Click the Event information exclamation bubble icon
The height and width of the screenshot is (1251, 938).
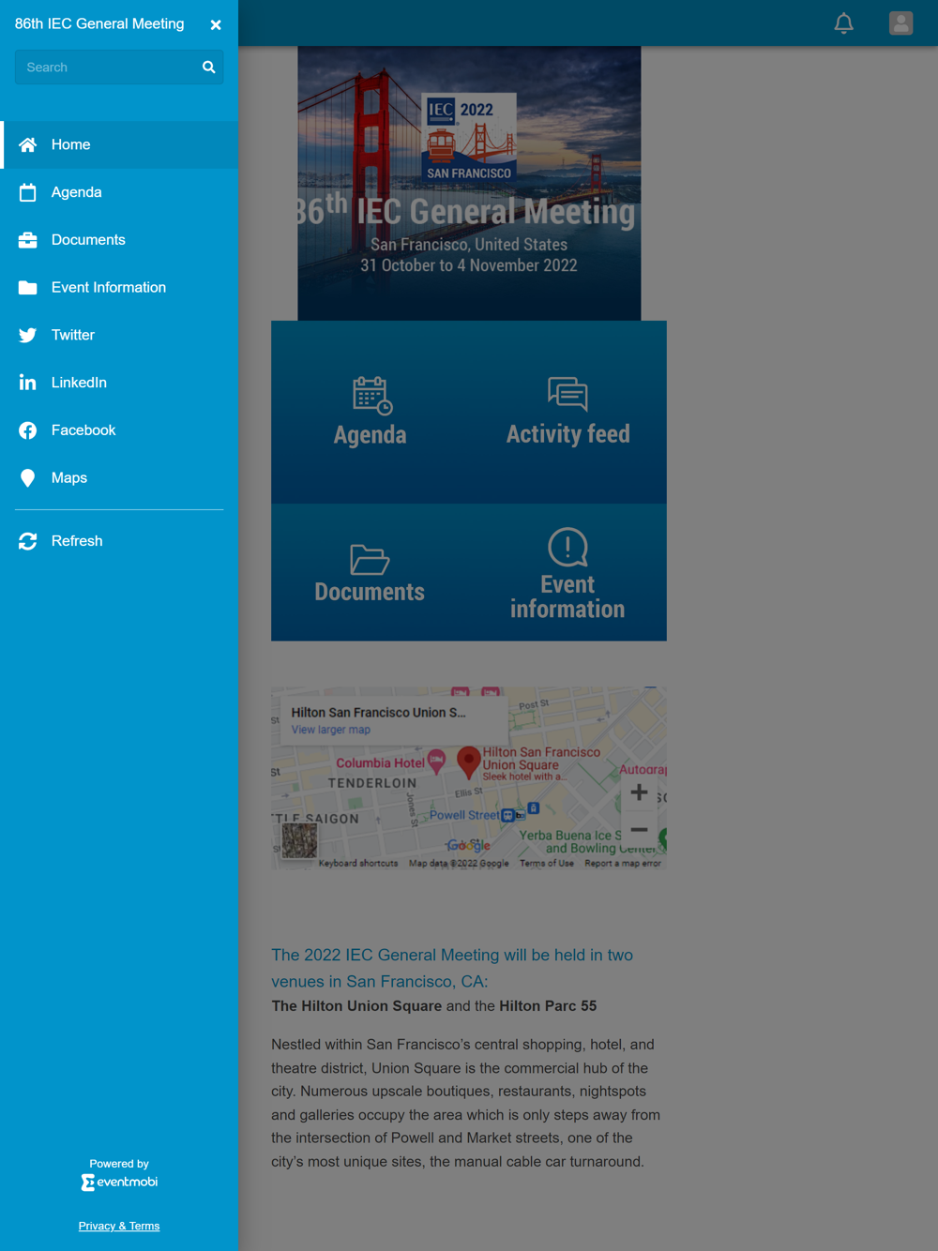567,547
